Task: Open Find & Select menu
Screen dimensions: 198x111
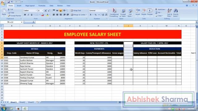Action: [x=176, y=13]
